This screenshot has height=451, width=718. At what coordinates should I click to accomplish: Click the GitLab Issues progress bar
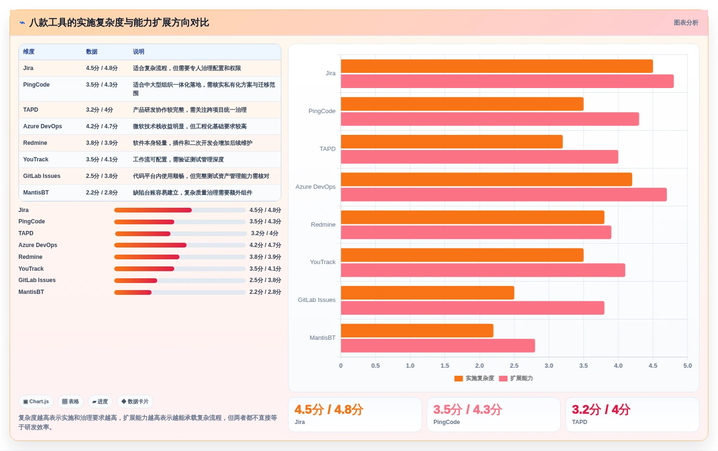pyautogui.click(x=179, y=281)
